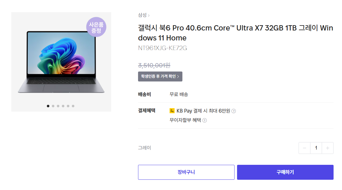
Task: Decrease quantity with the minus button
Action: [305, 148]
